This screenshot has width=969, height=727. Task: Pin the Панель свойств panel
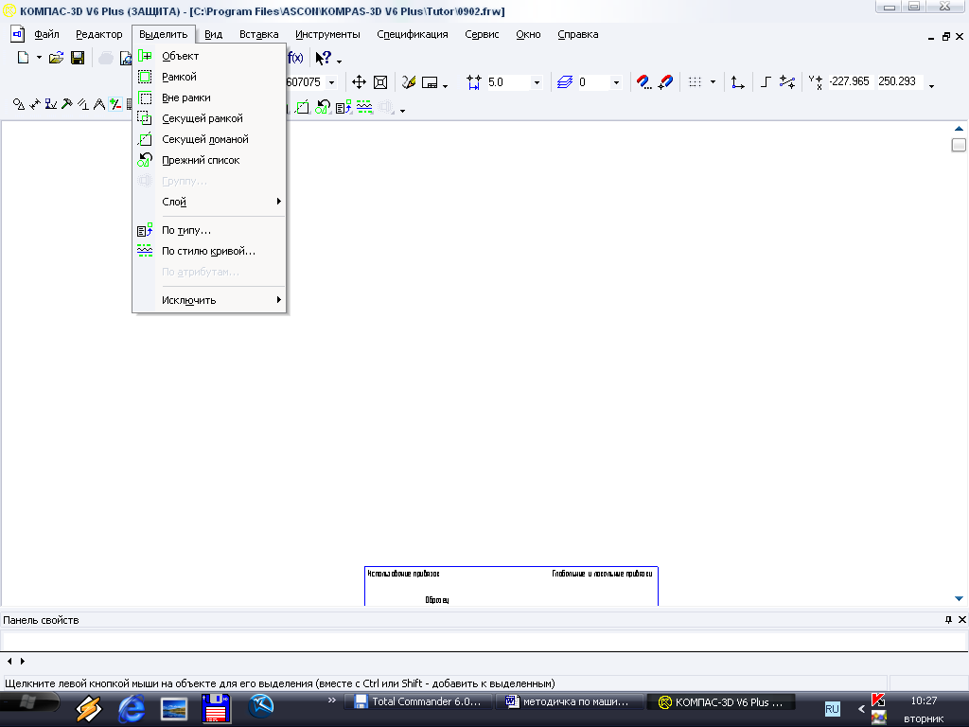[x=948, y=619]
